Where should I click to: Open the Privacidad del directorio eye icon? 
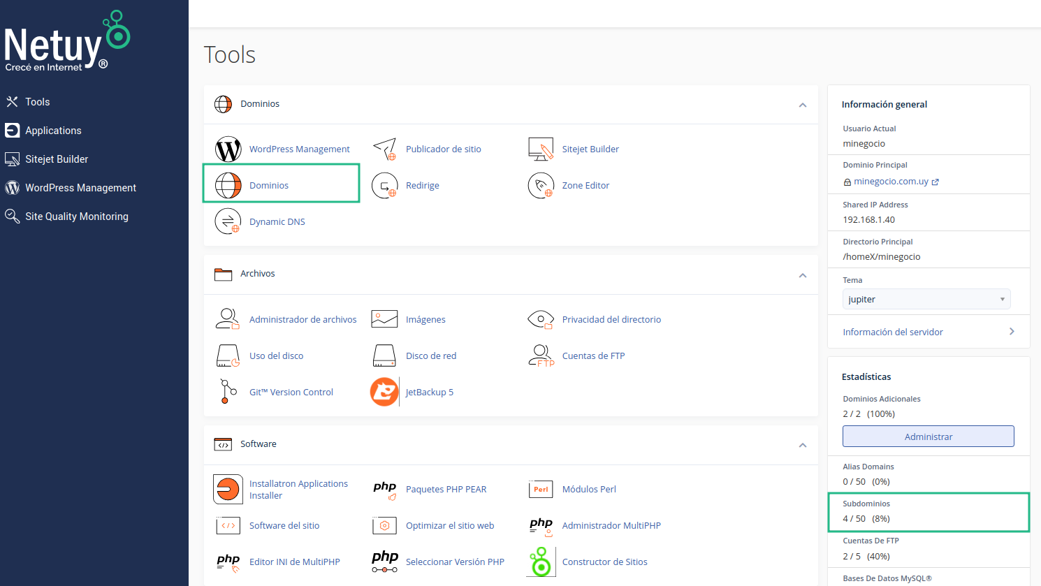(x=541, y=320)
